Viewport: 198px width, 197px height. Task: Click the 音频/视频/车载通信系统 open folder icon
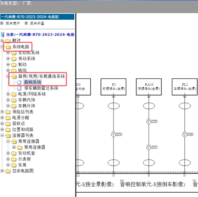[x=14, y=77]
